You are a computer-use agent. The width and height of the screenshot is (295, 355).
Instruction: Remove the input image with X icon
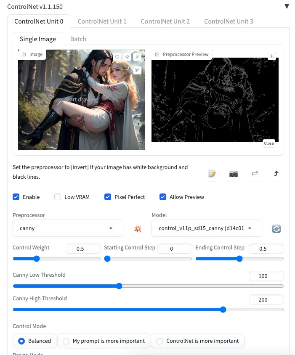pyautogui.click(x=137, y=57)
